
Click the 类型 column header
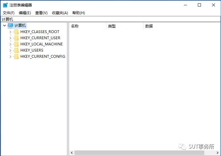pyautogui.click(x=125, y=26)
